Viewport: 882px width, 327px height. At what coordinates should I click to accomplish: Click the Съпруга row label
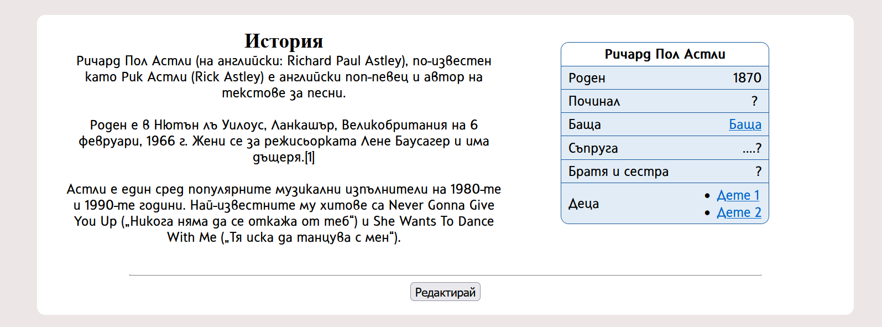593,148
